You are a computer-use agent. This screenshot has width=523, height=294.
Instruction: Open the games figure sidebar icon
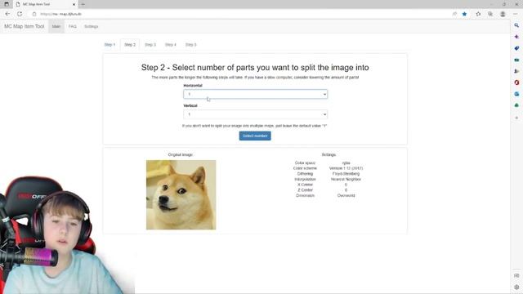tap(516, 71)
